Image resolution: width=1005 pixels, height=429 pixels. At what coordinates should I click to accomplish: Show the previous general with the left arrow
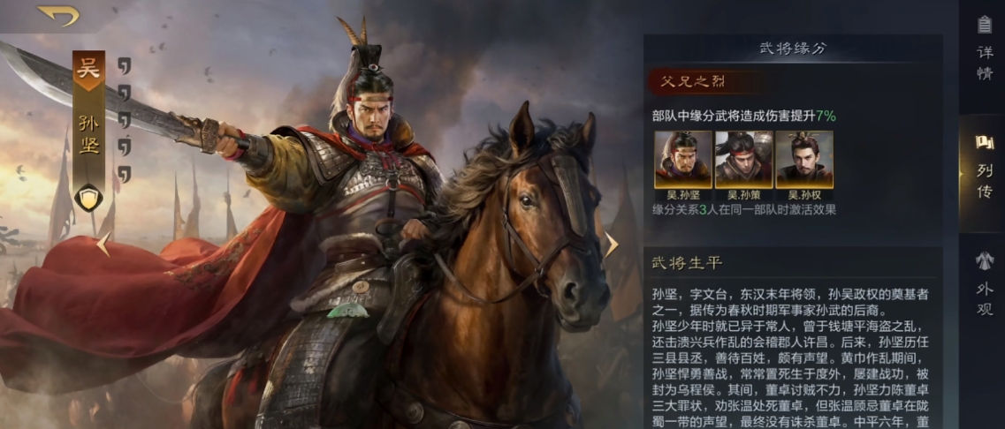click(103, 244)
